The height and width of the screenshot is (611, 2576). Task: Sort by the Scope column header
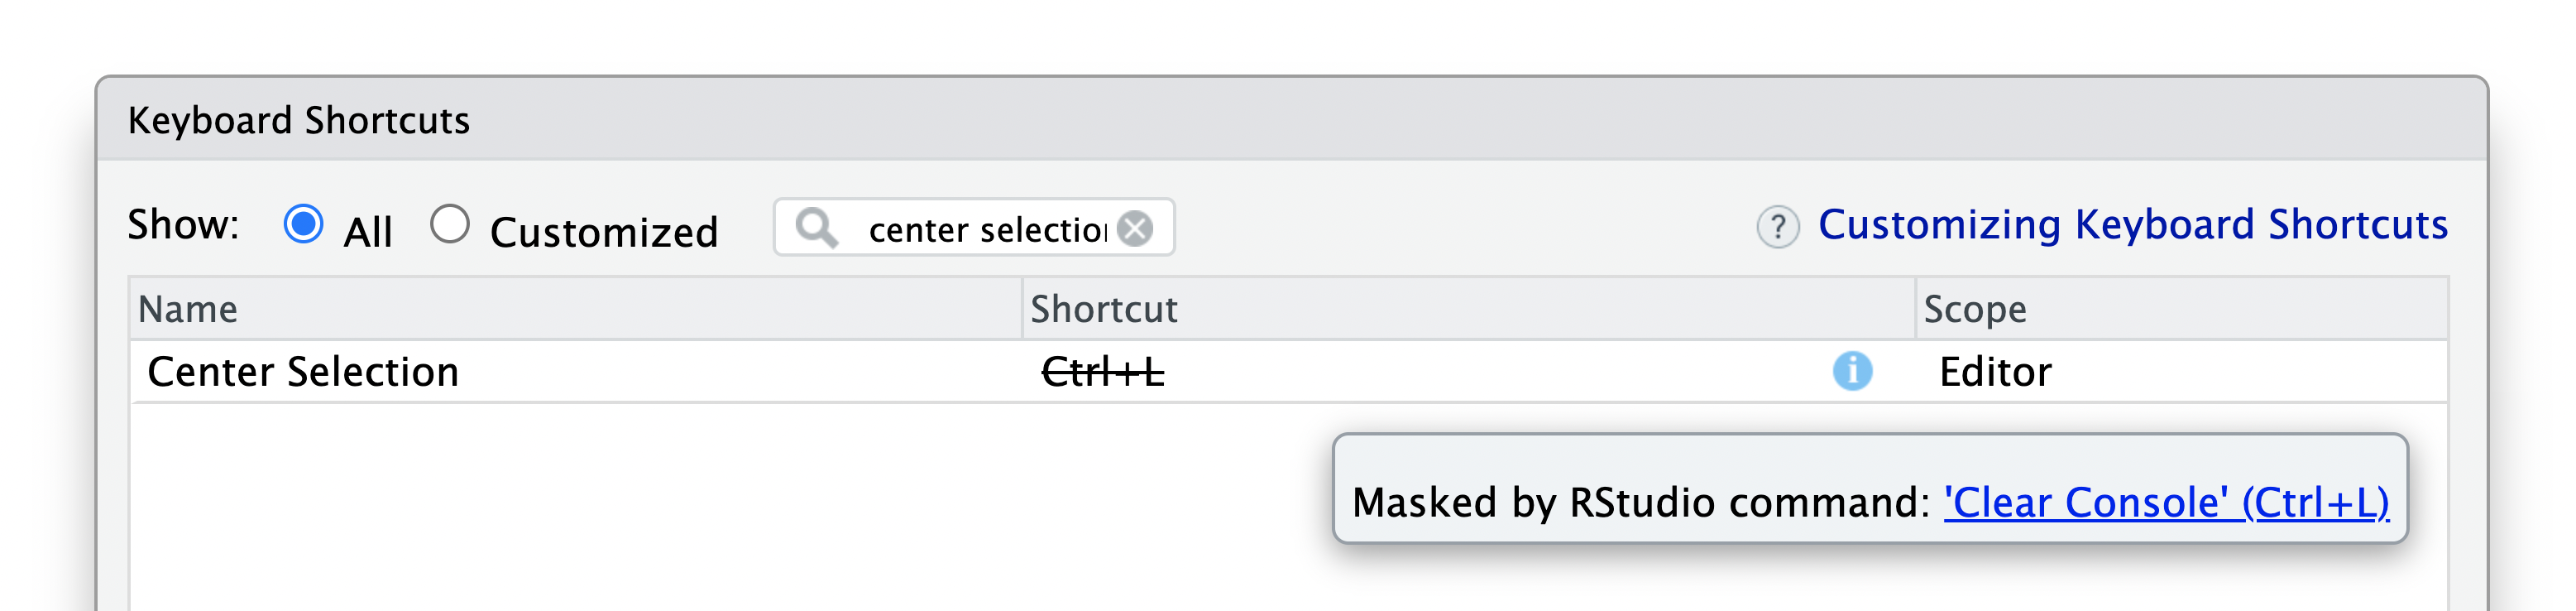pyautogui.click(x=2182, y=310)
